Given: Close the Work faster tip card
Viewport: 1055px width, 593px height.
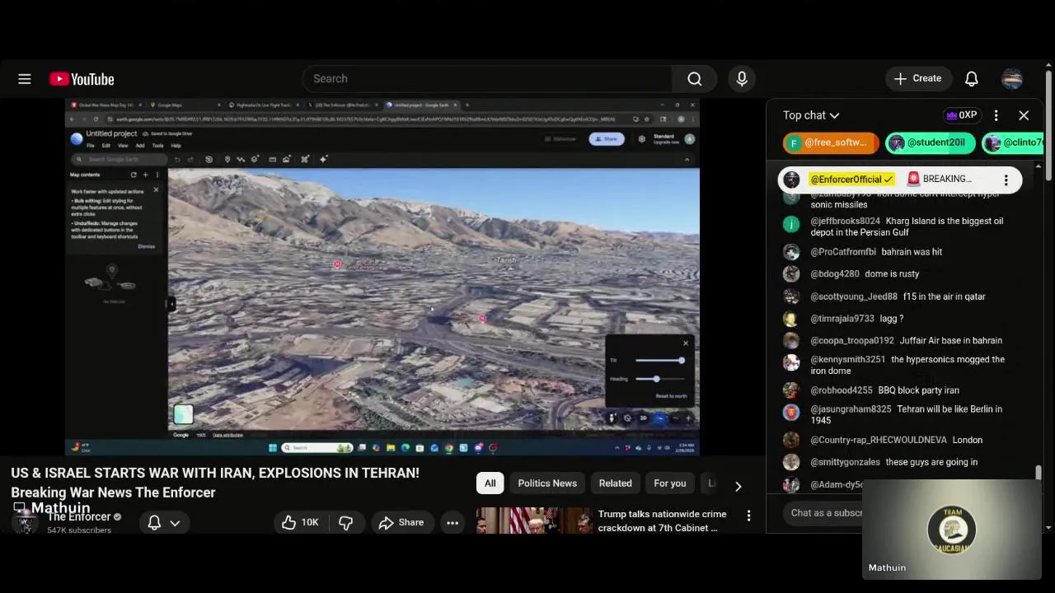Looking at the screenshot, I should coord(156,189).
